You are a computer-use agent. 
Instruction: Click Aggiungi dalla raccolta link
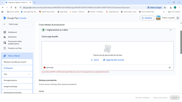114,60
